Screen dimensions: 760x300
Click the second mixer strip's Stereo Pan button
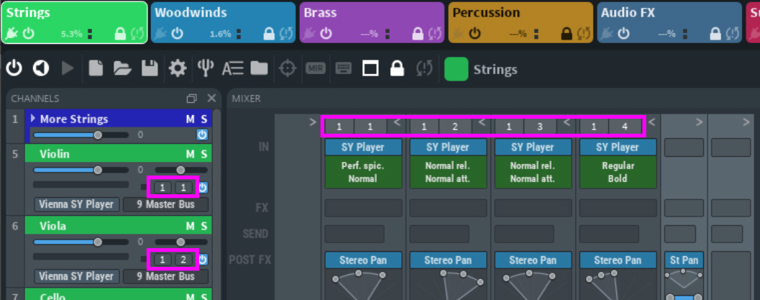coord(448,260)
